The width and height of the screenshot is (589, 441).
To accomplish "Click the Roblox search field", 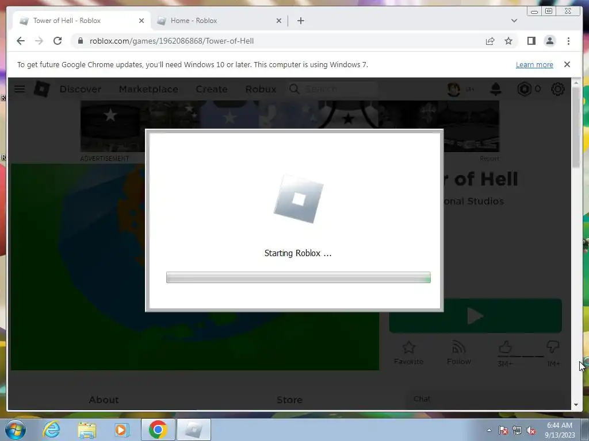I will tap(332, 89).
